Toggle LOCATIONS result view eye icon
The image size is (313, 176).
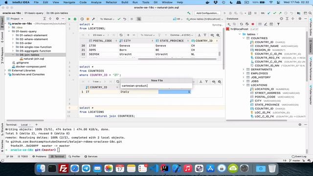coord(212,35)
